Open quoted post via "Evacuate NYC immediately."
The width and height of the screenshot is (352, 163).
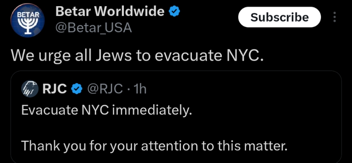[x=106, y=110]
